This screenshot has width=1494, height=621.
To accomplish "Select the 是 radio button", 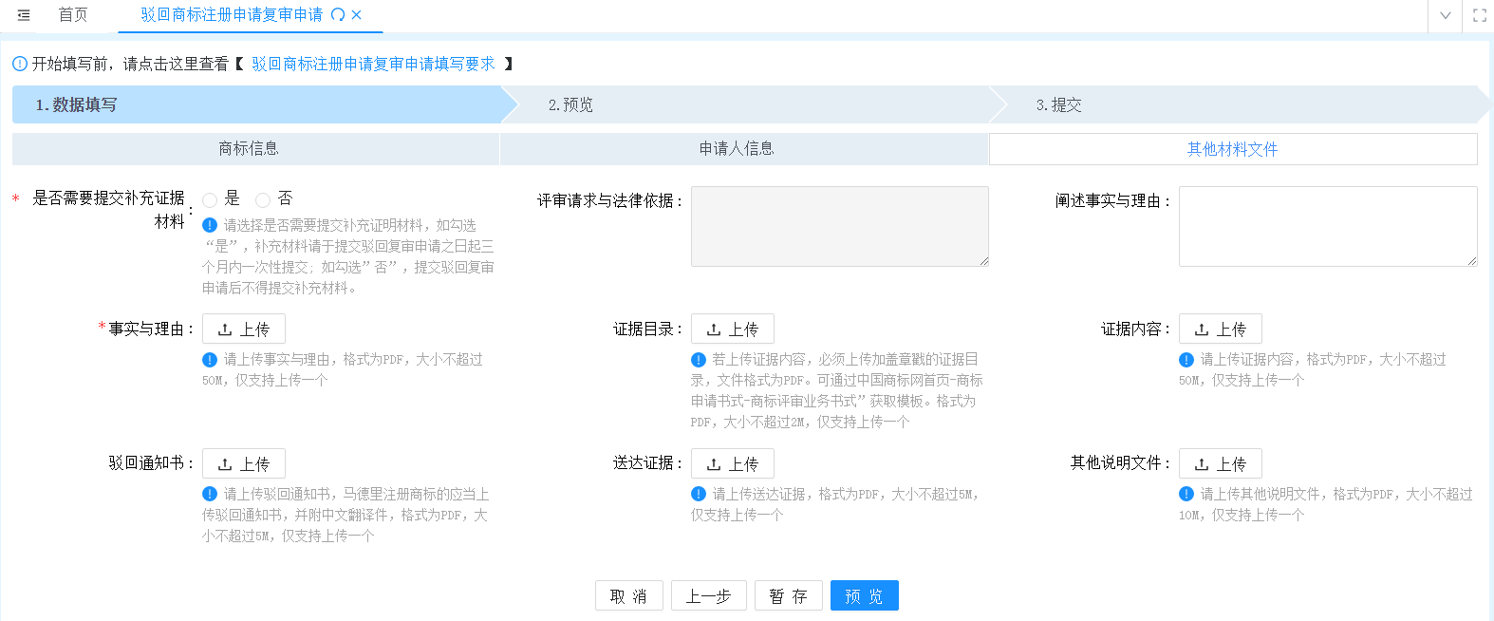I will [x=210, y=200].
